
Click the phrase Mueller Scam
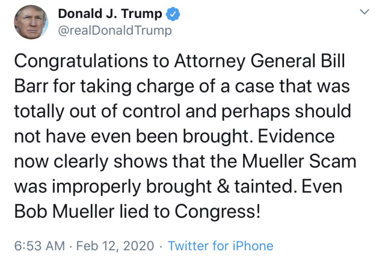point(299,161)
